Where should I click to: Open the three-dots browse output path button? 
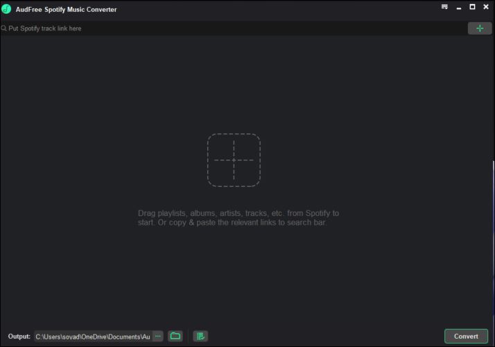click(x=158, y=337)
